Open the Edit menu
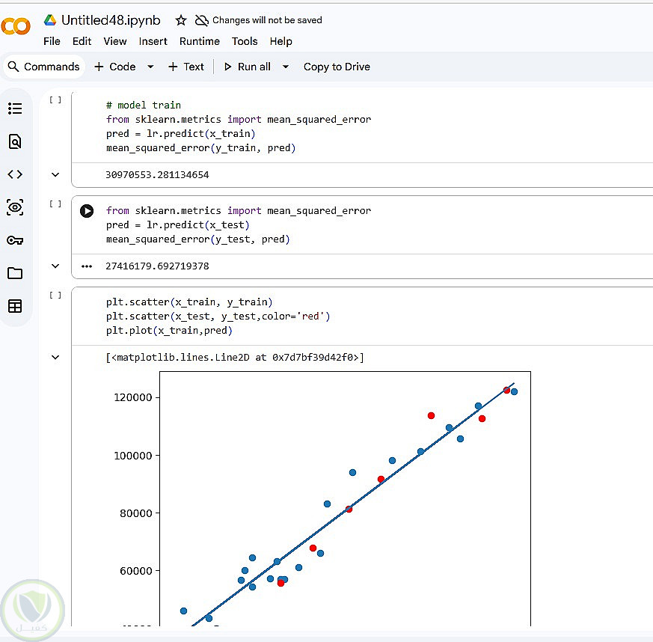Viewport: 653px width, 642px height. point(82,41)
